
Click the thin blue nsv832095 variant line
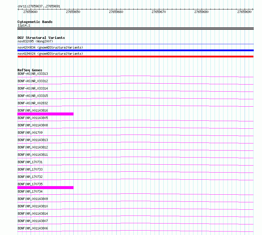(x=135, y=44)
